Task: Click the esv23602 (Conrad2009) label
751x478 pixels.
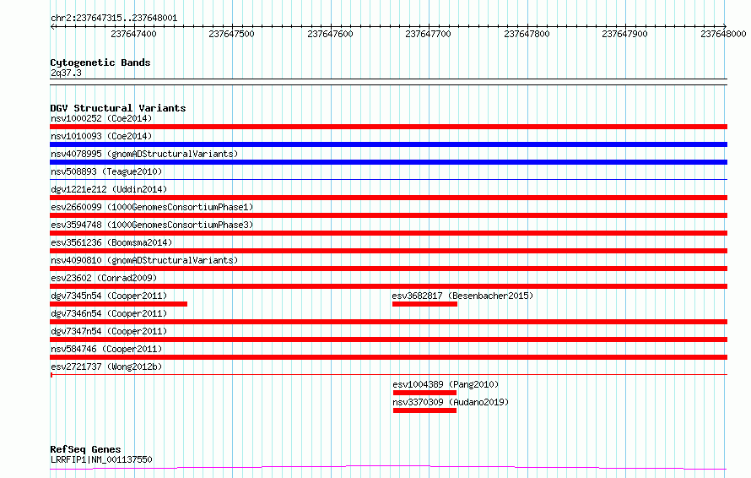Action: (104, 278)
